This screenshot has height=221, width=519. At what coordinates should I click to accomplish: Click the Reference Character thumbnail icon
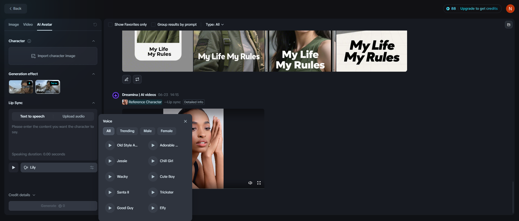tap(125, 102)
